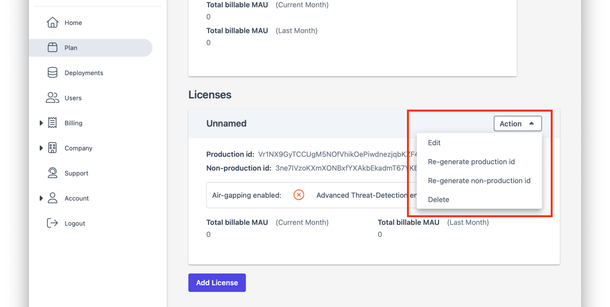Click the Plan box icon
610x307 pixels.
pos(52,47)
